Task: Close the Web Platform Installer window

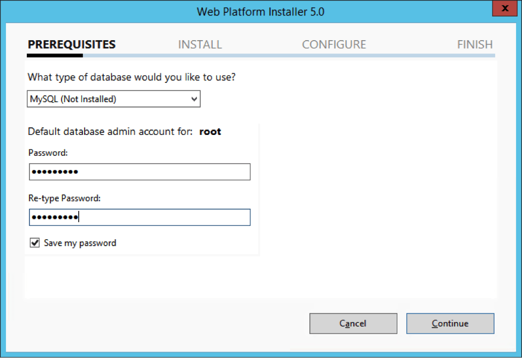Action: pyautogui.click(x=505, y=9)
